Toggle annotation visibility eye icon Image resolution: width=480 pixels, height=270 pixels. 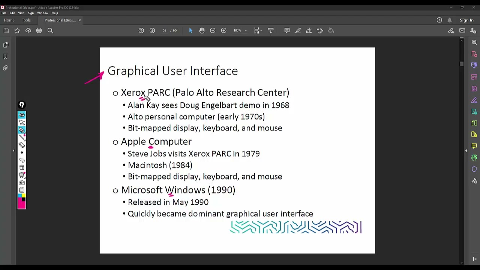tap(22, 115)
